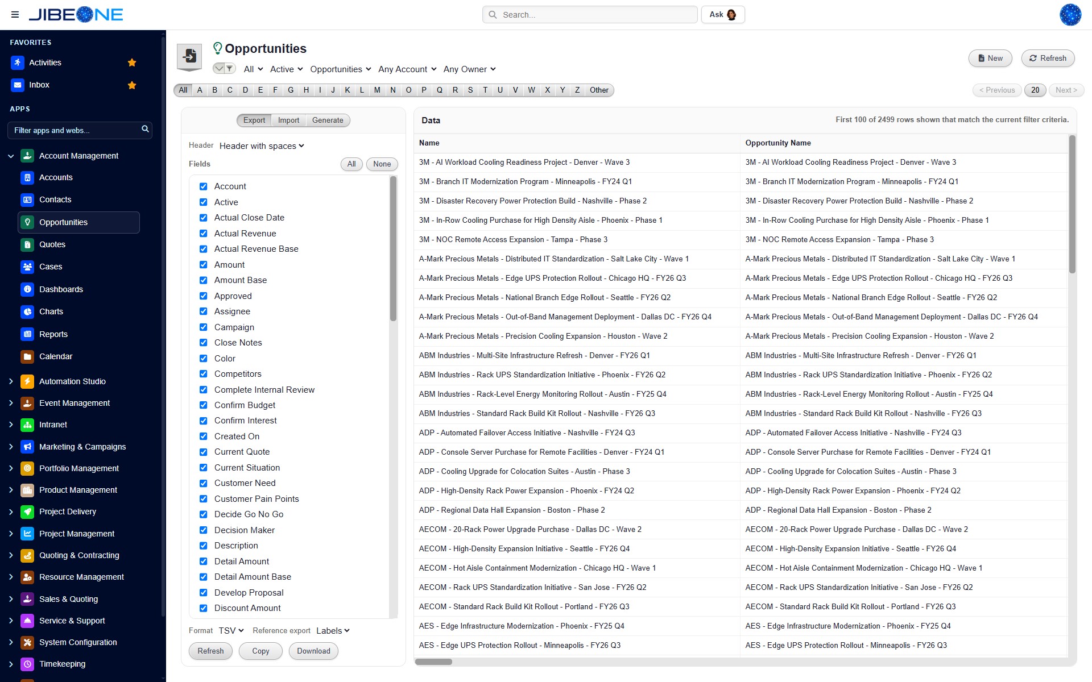Uncheck the Created On checkbox
Viewport: 1092px width, 682px height.
[204, 436]
